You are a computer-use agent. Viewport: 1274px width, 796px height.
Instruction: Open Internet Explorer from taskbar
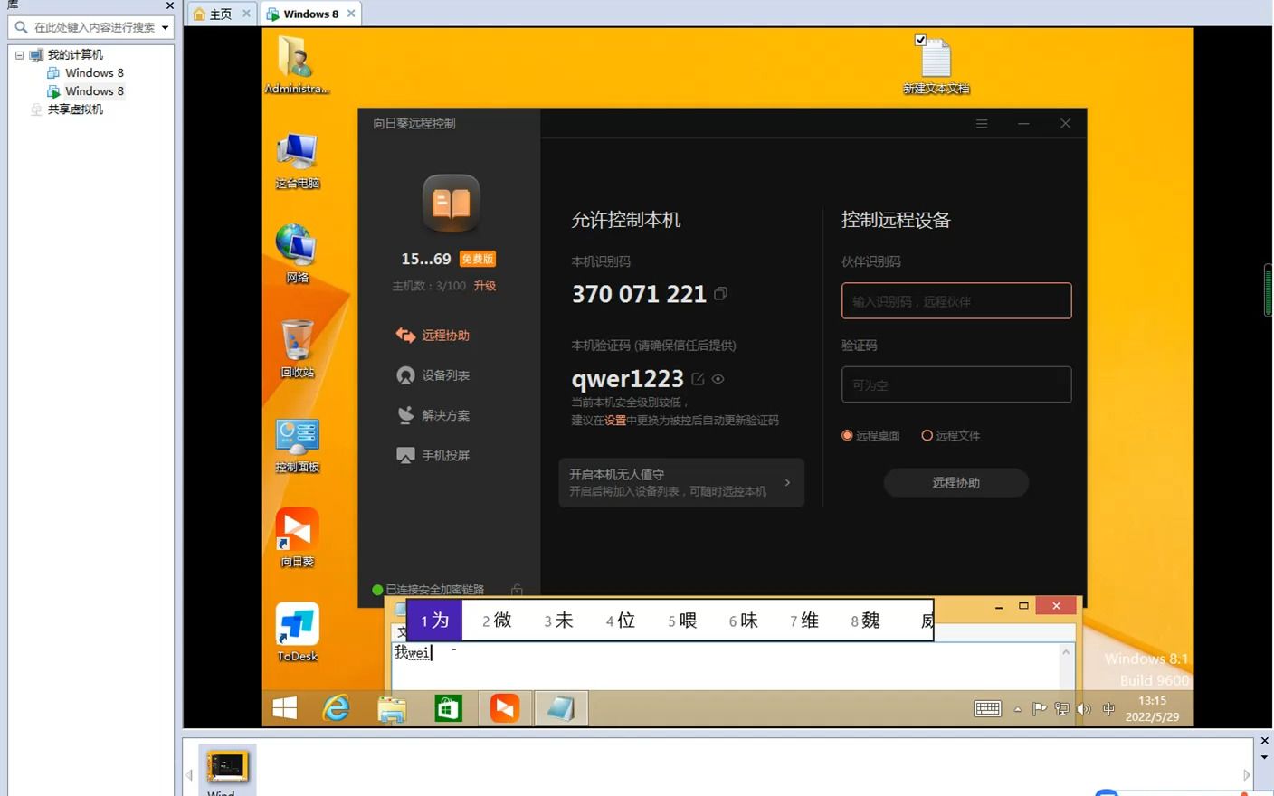pyautogui.click(x=337, y=708)
